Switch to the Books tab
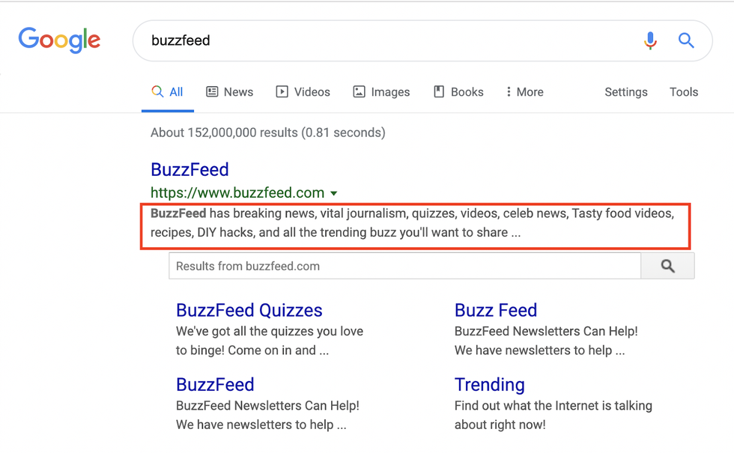734x453 pixels. point(458,92)
